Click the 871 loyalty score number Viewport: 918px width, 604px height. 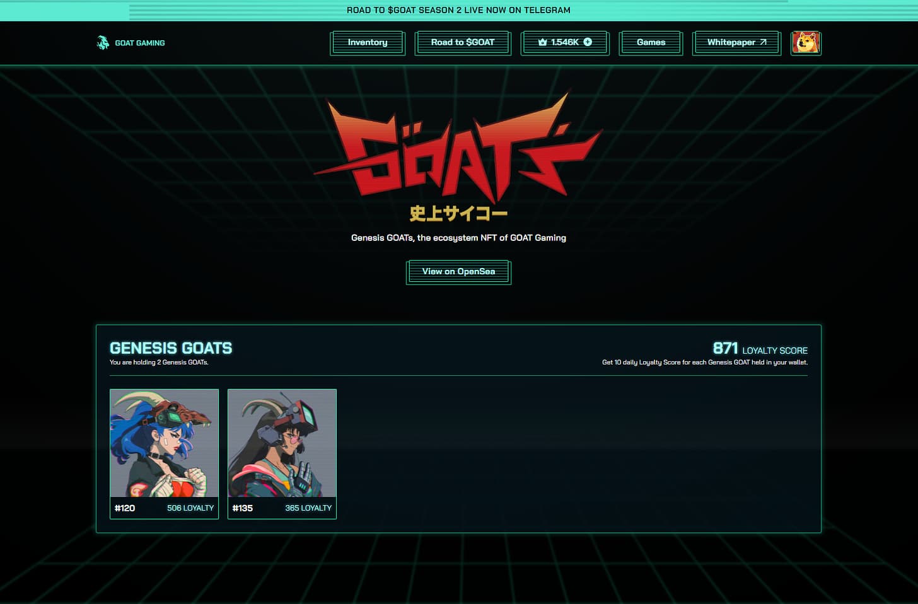click(x=725, y=348)
